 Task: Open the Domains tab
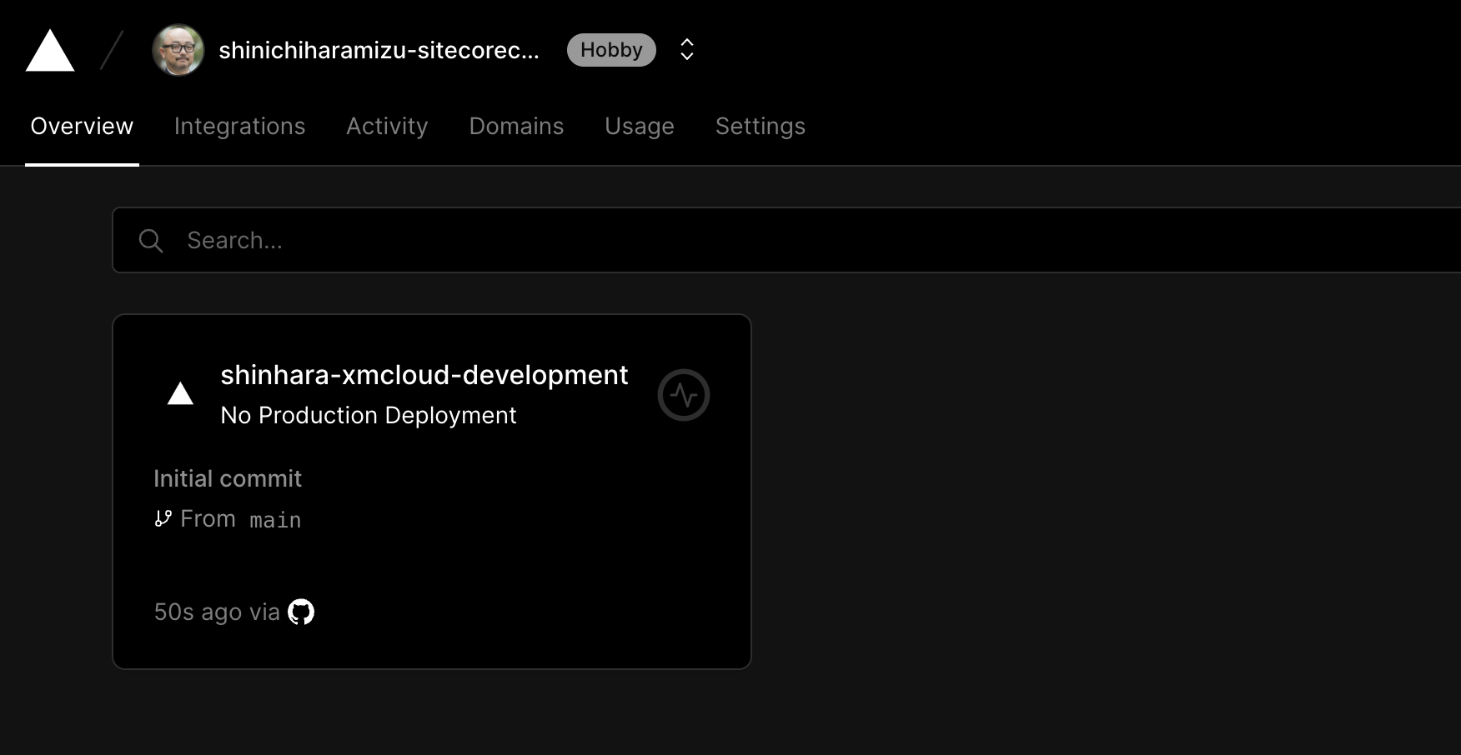516,126
